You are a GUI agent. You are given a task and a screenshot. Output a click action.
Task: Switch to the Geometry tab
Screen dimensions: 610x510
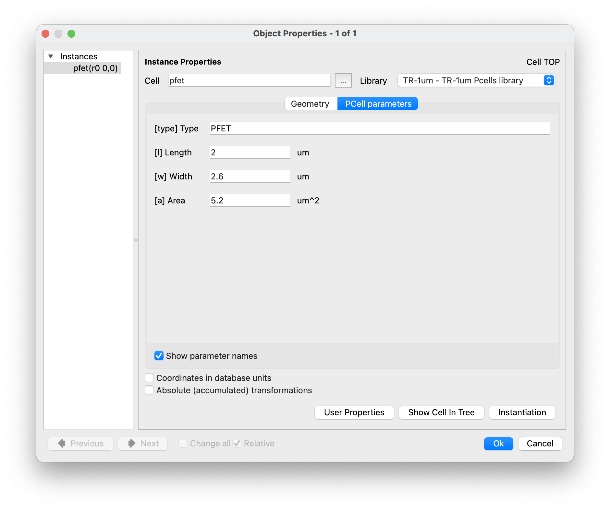[311, 104]
